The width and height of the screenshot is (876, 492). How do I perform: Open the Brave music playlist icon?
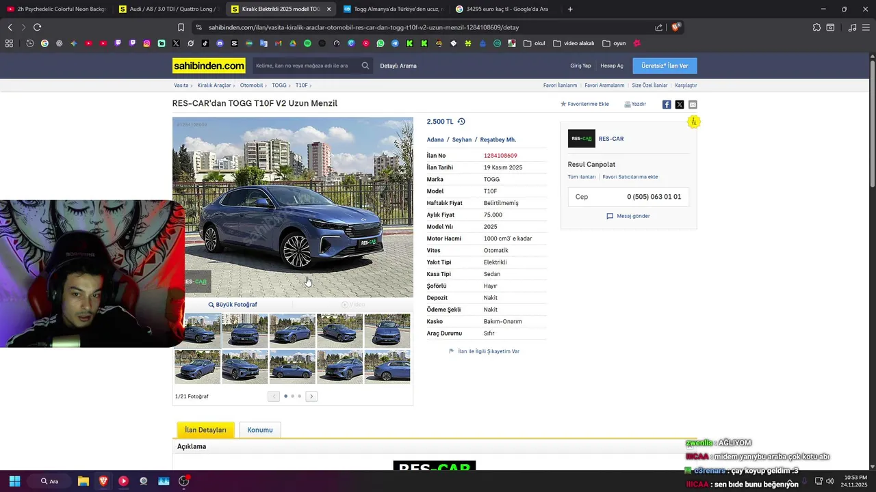(852, 27)
